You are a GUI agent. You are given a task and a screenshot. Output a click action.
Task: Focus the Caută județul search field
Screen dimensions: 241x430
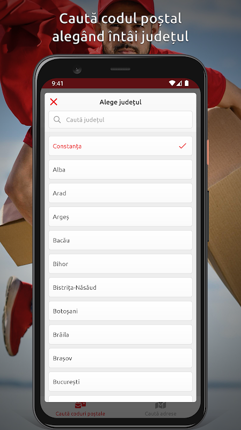(120, 119)
